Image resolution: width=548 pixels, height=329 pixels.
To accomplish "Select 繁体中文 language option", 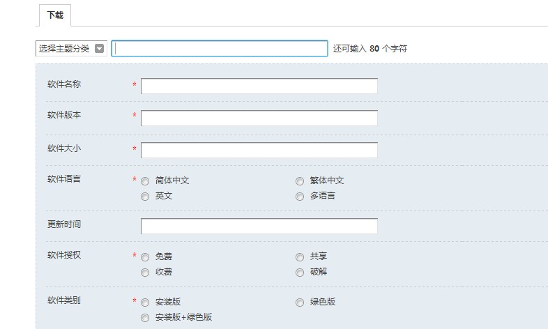I will pos(300,181).
